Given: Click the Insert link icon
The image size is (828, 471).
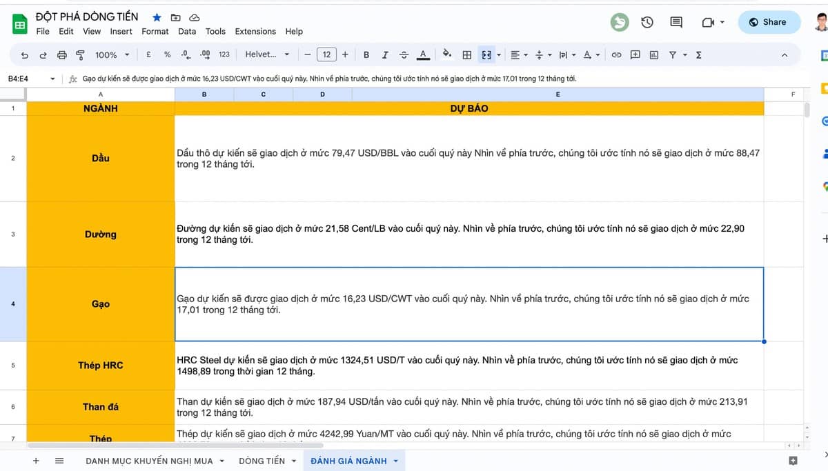Looking at the screenshot, I should (616, 54).
